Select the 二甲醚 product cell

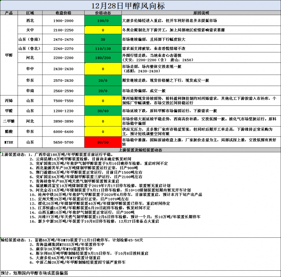pyautogui.click(x=9, y=121)
